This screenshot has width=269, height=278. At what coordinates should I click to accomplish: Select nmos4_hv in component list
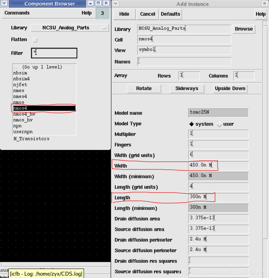(24, 114)
